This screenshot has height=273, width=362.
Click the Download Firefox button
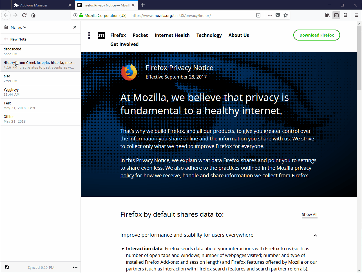point(317,35)
